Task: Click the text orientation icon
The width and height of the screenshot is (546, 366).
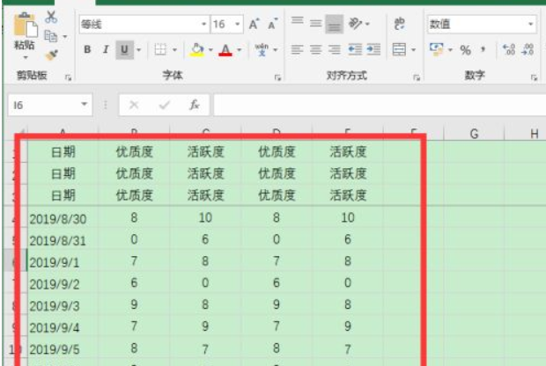Action: pos(356,24)
